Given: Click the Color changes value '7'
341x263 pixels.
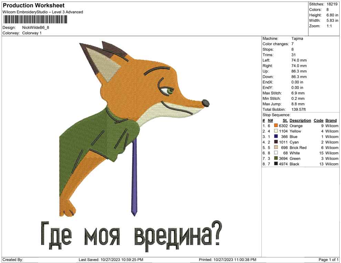Looking at the screenshot, I should tap(292, 44).
